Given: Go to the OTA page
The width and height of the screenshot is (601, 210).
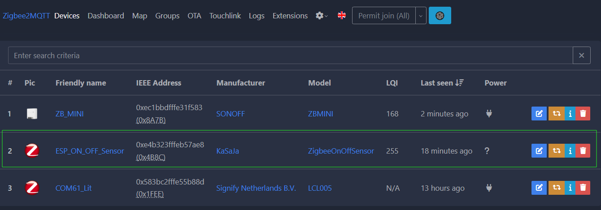Looking at the screenshot, I should [x=194, y=16].
